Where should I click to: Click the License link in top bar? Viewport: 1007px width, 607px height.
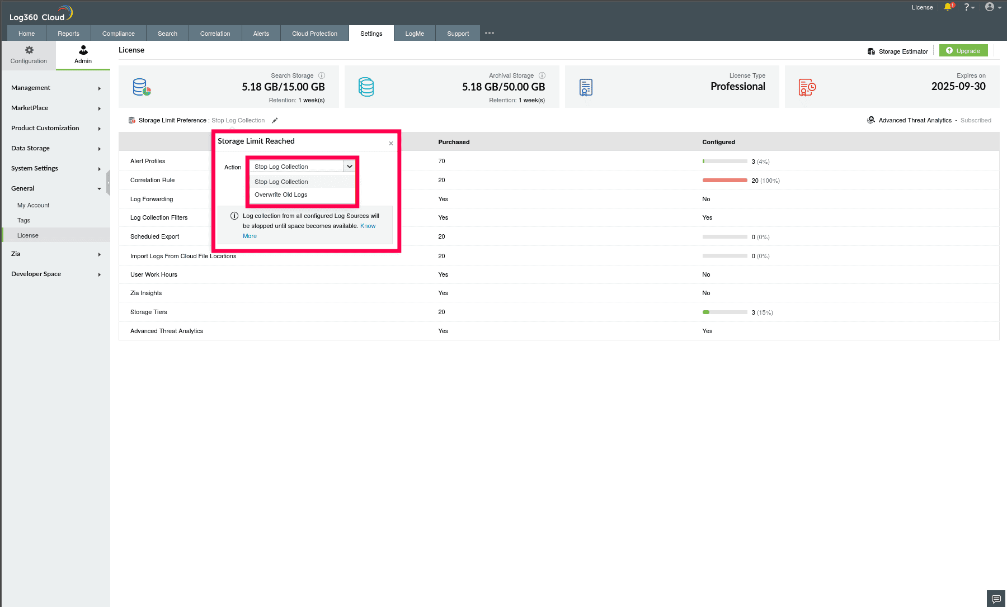coord(923,7)
